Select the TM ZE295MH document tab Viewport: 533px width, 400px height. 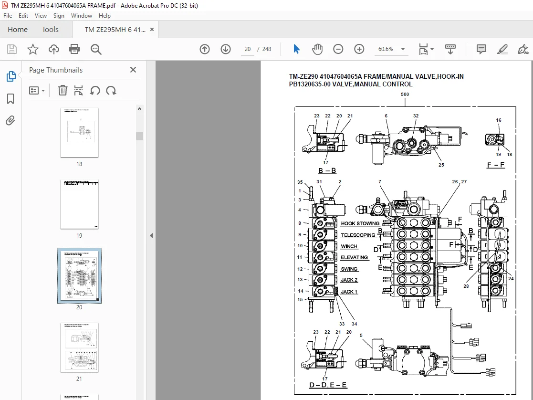click(x=115, y=30)
